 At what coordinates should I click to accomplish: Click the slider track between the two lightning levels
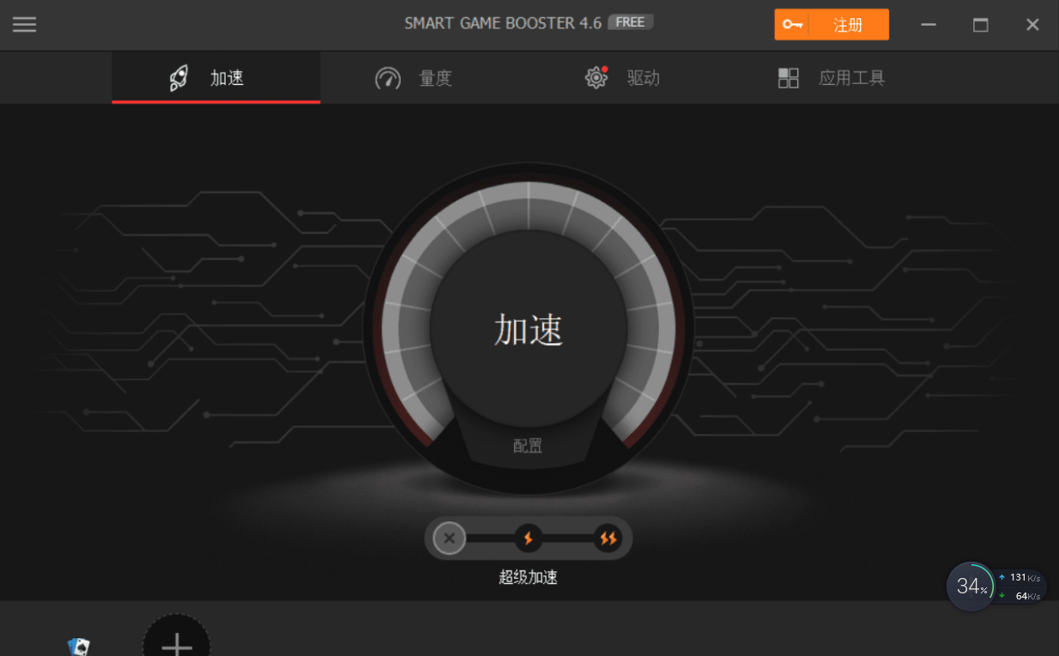point(568,539)
